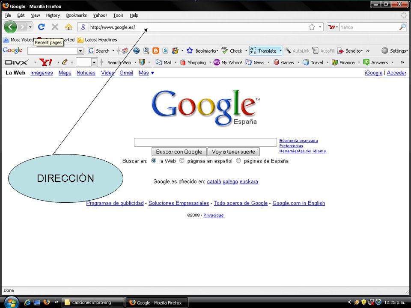Open the Help menu

(x=134, y=15)
